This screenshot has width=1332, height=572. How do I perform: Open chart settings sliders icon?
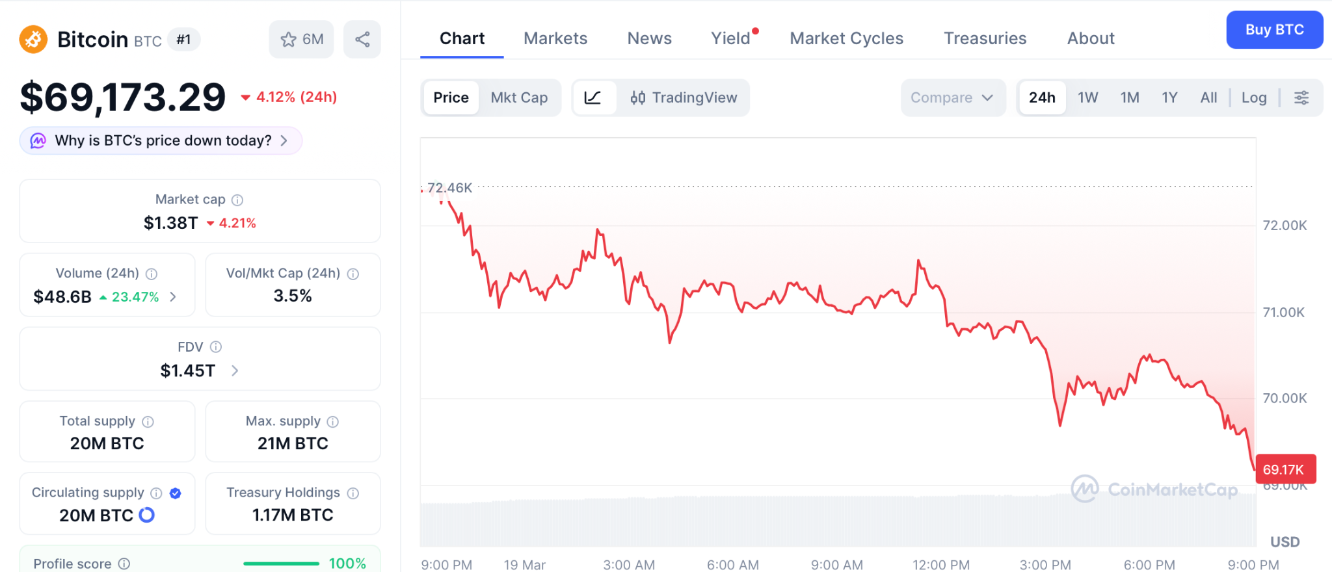[x=1301, y=97]
